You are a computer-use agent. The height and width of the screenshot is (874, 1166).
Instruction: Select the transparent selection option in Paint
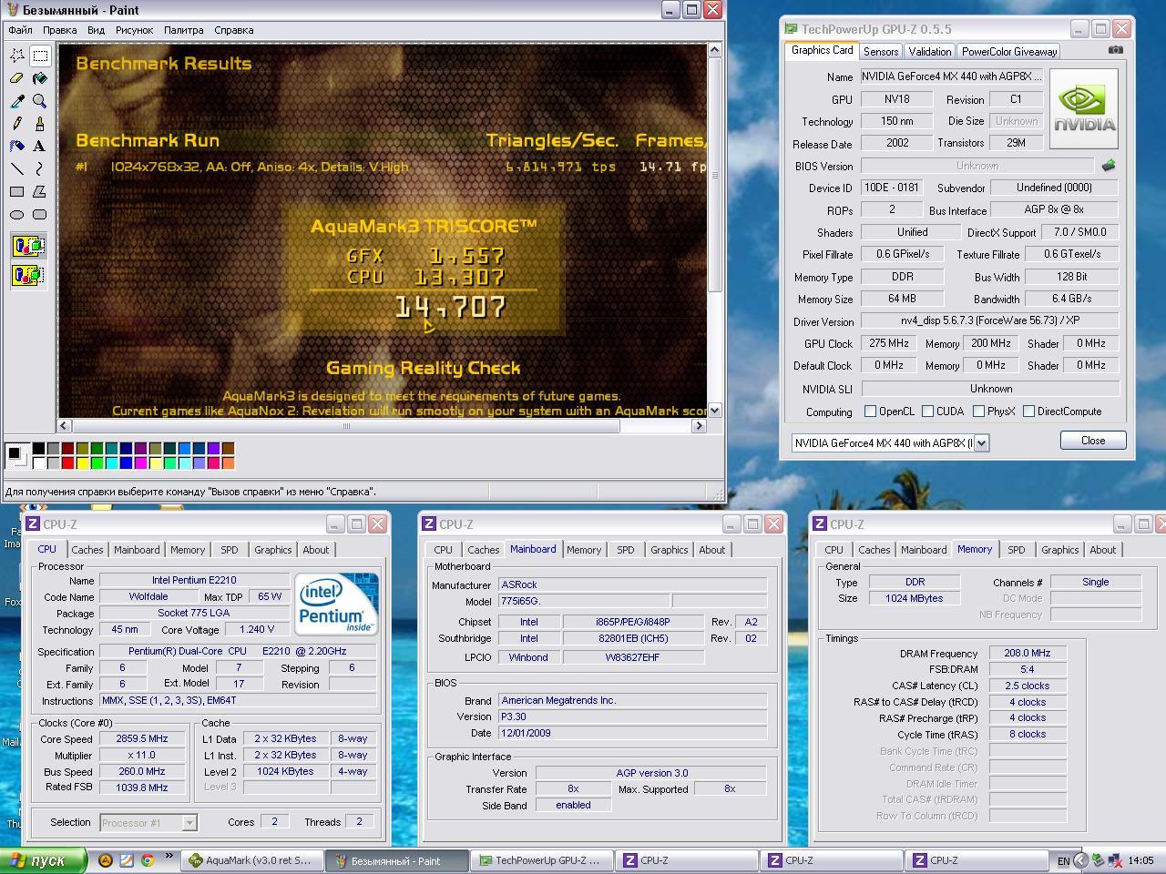pyautogui.click(x=28, y=274)
